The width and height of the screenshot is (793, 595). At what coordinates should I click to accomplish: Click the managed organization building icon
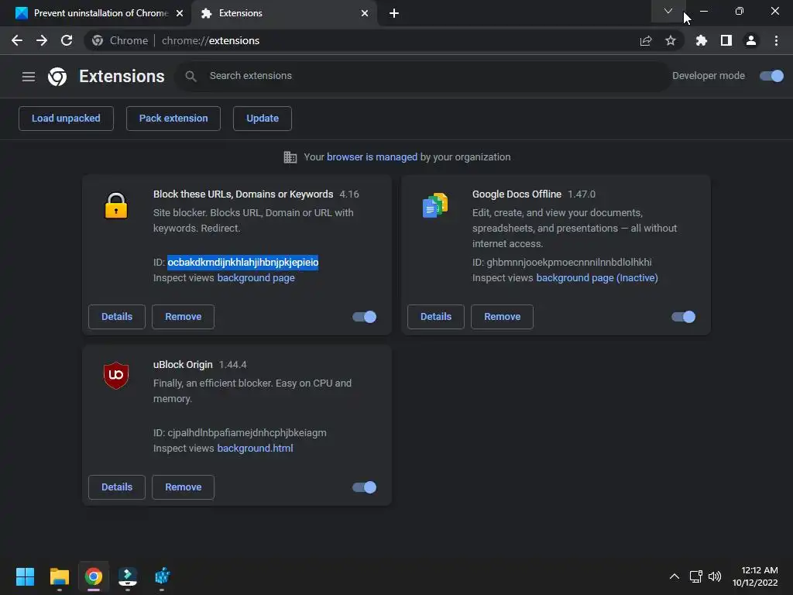pyautogui.click(x=290, y=156)
